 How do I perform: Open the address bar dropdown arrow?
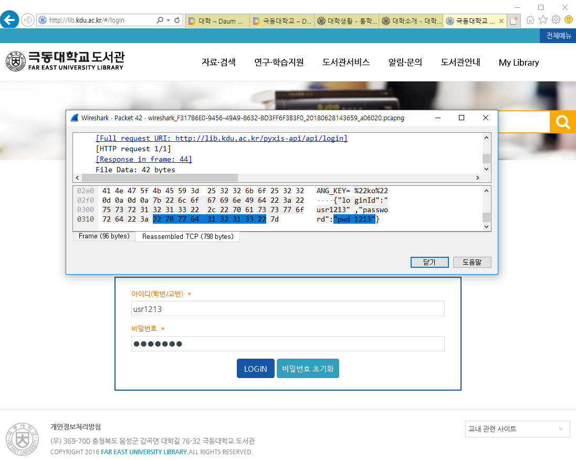click(168, 20)
